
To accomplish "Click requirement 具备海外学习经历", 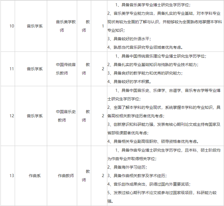I will tap(130, 167).
